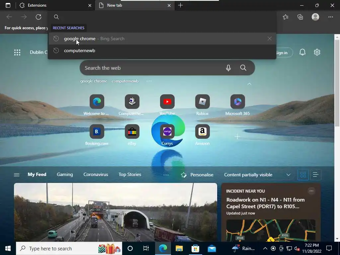Open the Amazon quick link tile
The height and width of the screenshot is (255, 340).
tap(202, 135)
